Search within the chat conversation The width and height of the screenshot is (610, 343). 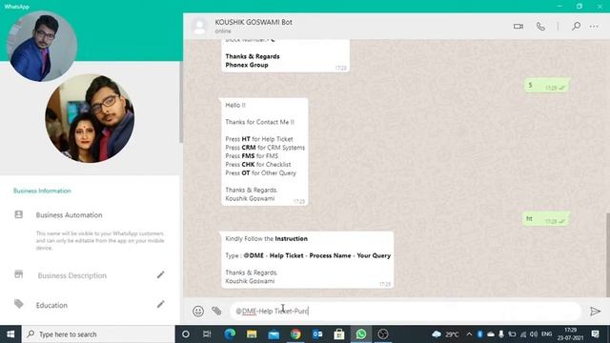coord(576,26)
